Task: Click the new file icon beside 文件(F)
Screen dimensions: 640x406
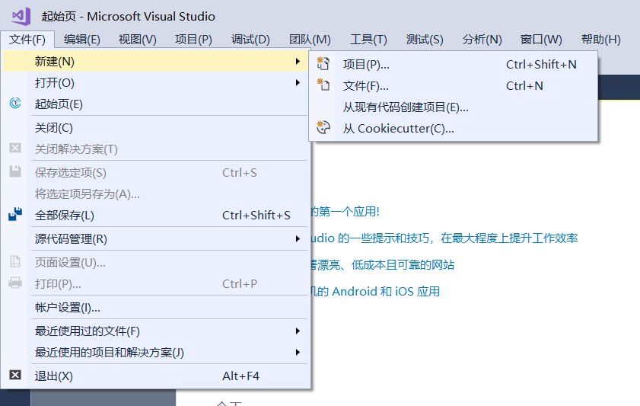Action: click(x=323, y=85)
